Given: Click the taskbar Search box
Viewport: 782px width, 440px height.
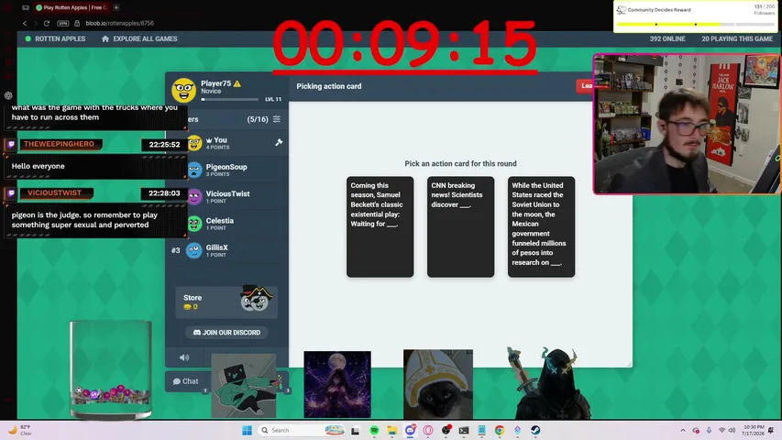Looking at the screenshot, I should point(302,430).
